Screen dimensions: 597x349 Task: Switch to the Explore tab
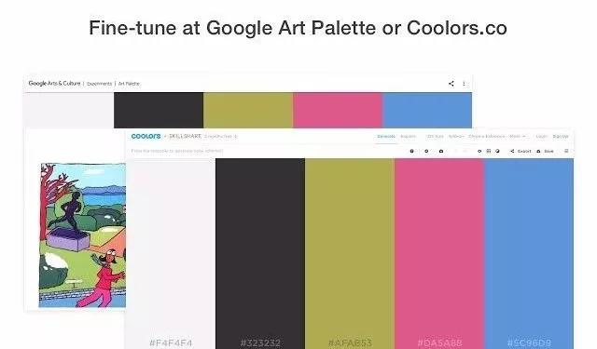click(x=409, y=136)
